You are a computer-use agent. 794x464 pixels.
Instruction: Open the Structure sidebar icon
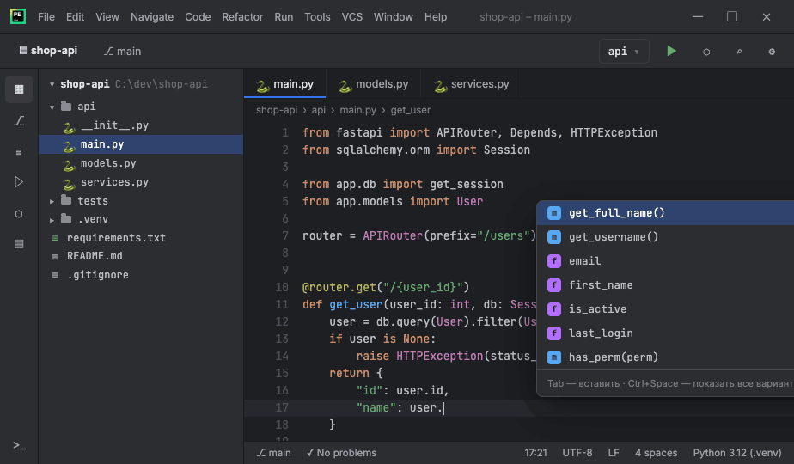tap(19, 151)
